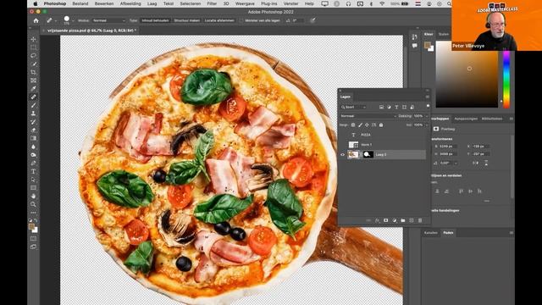Select the Dodge tool
The image size is (542, 305).
coord(34,155)
